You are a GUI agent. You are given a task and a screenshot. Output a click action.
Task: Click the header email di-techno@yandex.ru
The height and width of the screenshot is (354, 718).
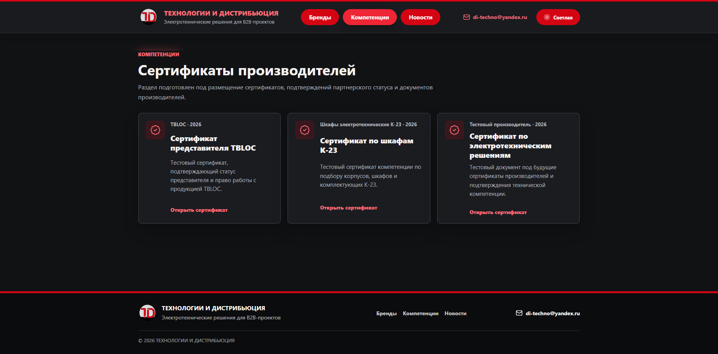coord(500,17)
